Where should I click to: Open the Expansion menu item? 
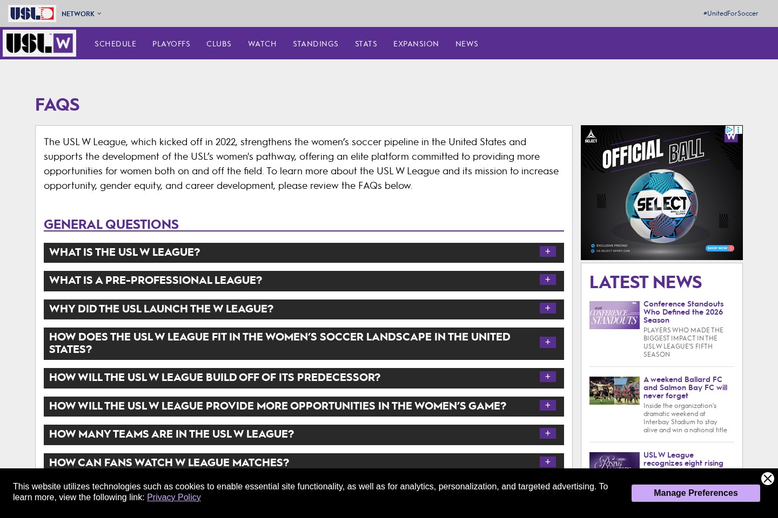pyautogui.click(x=416, y=44)
